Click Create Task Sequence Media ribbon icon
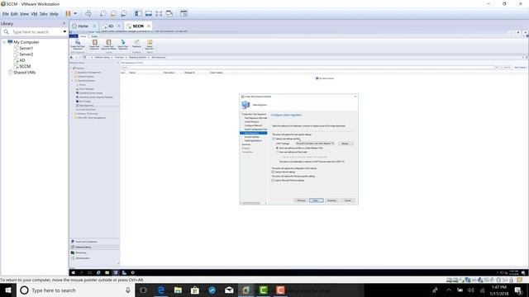This screenshot has height=297, width=529. (x=108, y=45)
